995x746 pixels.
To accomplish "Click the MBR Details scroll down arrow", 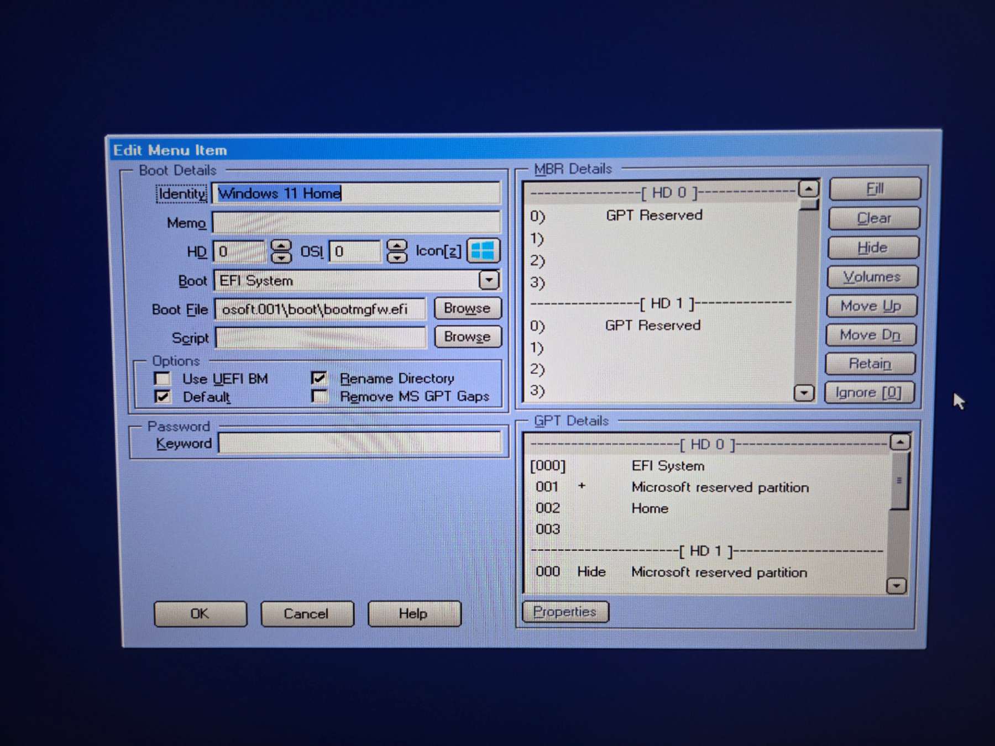I will [x=804, y=393].
